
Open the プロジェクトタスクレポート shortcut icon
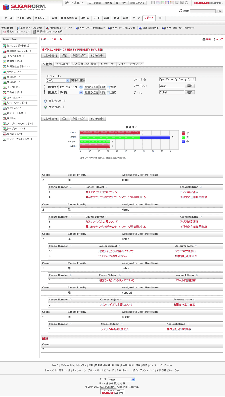click(5, 124)
